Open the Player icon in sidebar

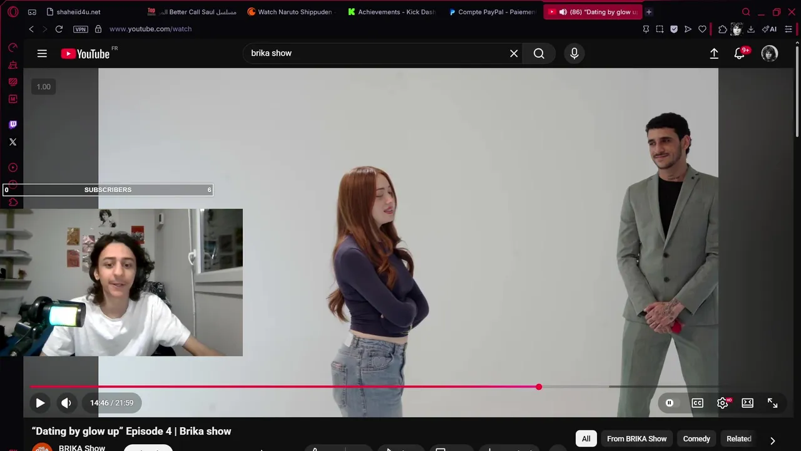click(13, 167)
